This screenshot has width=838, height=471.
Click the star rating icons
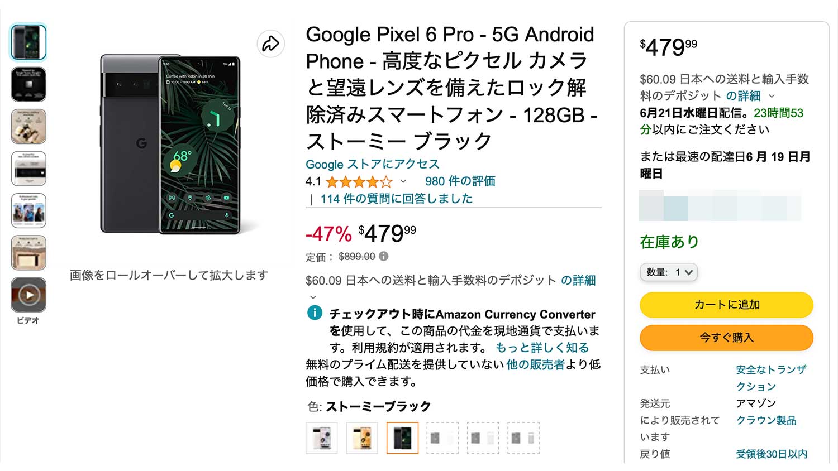pyautogui.click(x=359, y=181)
